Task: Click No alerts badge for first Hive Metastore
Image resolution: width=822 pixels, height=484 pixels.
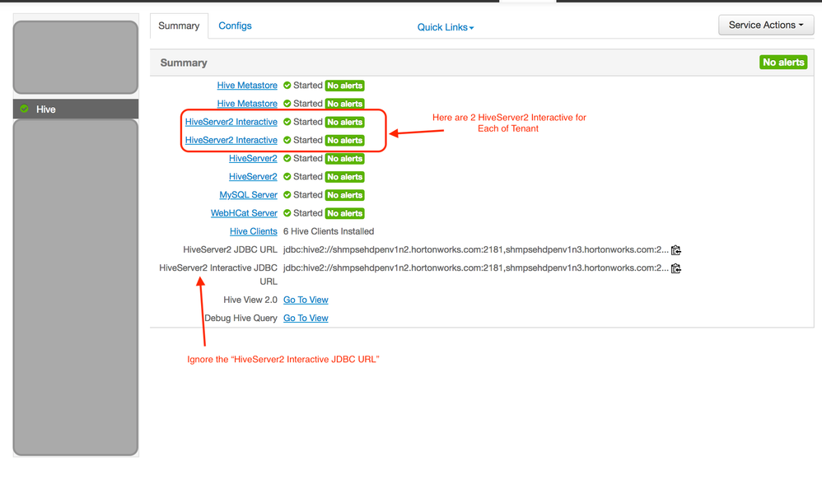Action: tap(344, 86)
